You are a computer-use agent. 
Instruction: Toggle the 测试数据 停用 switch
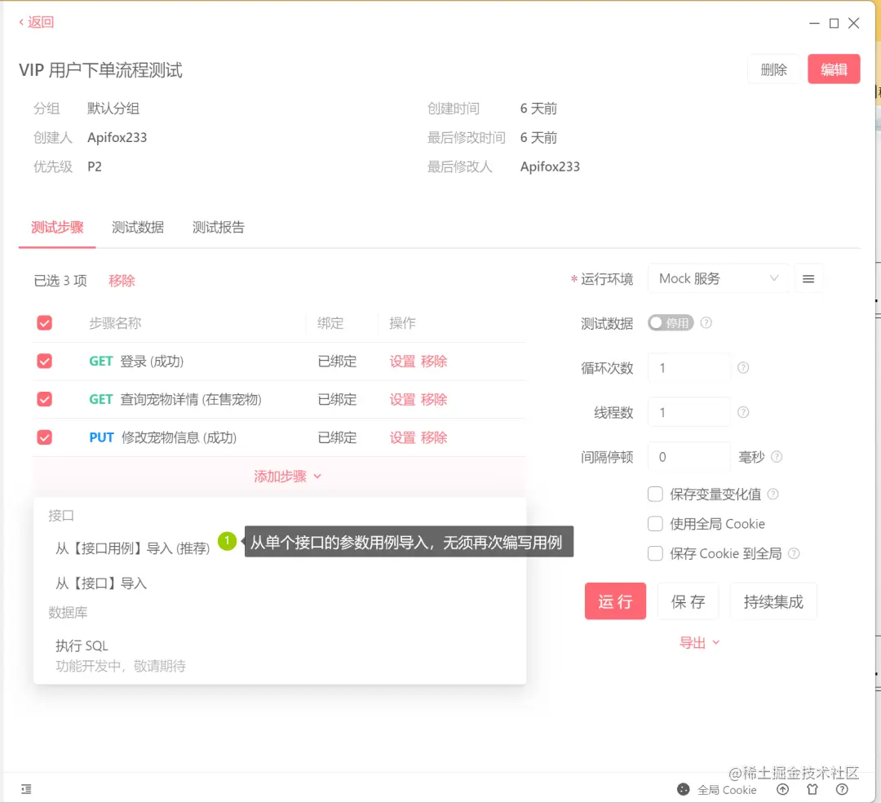(671, 323)
